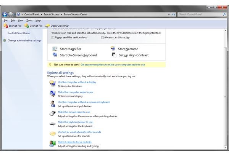Screen dimensions: 229x153
Task: Focus the Search Control Panel field
Action: tap(200, 14)
